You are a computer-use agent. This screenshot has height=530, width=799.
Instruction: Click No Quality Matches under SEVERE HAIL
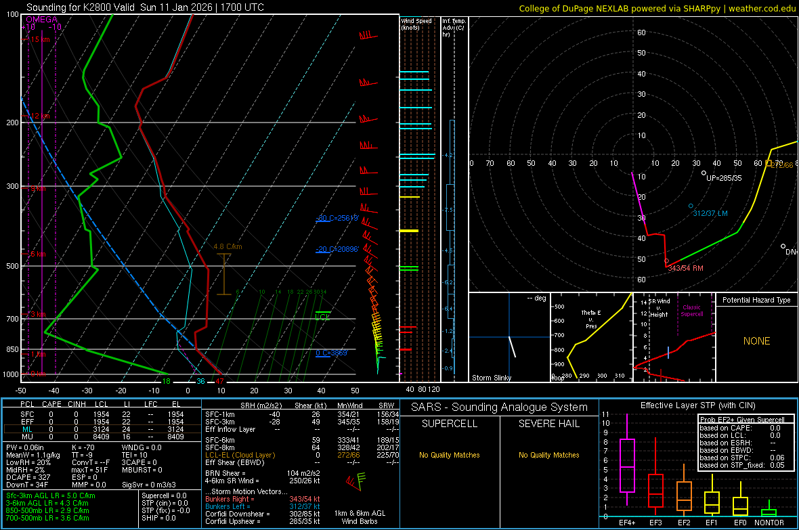point(548,455)
